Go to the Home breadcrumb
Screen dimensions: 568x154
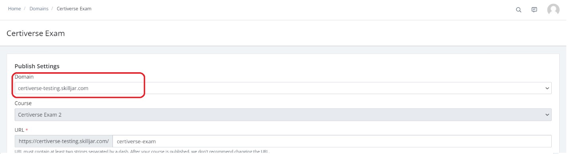(x=14, y=9)
